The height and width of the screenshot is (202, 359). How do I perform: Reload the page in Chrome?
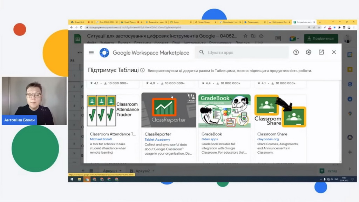pyautogui.click(x=81, y=27)
